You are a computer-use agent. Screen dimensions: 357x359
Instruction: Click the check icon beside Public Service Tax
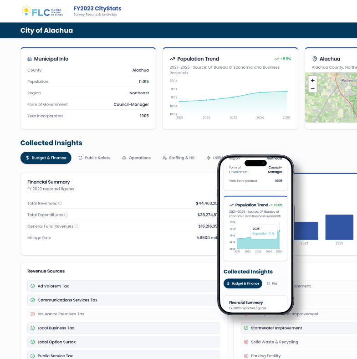tap(33, 356)
